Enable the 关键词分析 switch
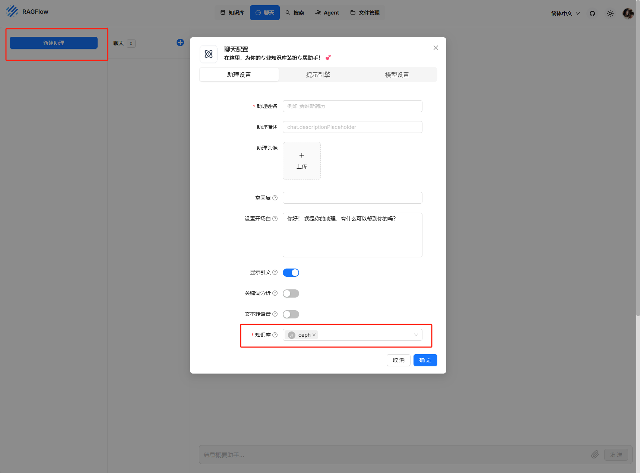Image resolution: width=640 pixels, height=473 pixels. pos(291,293)
